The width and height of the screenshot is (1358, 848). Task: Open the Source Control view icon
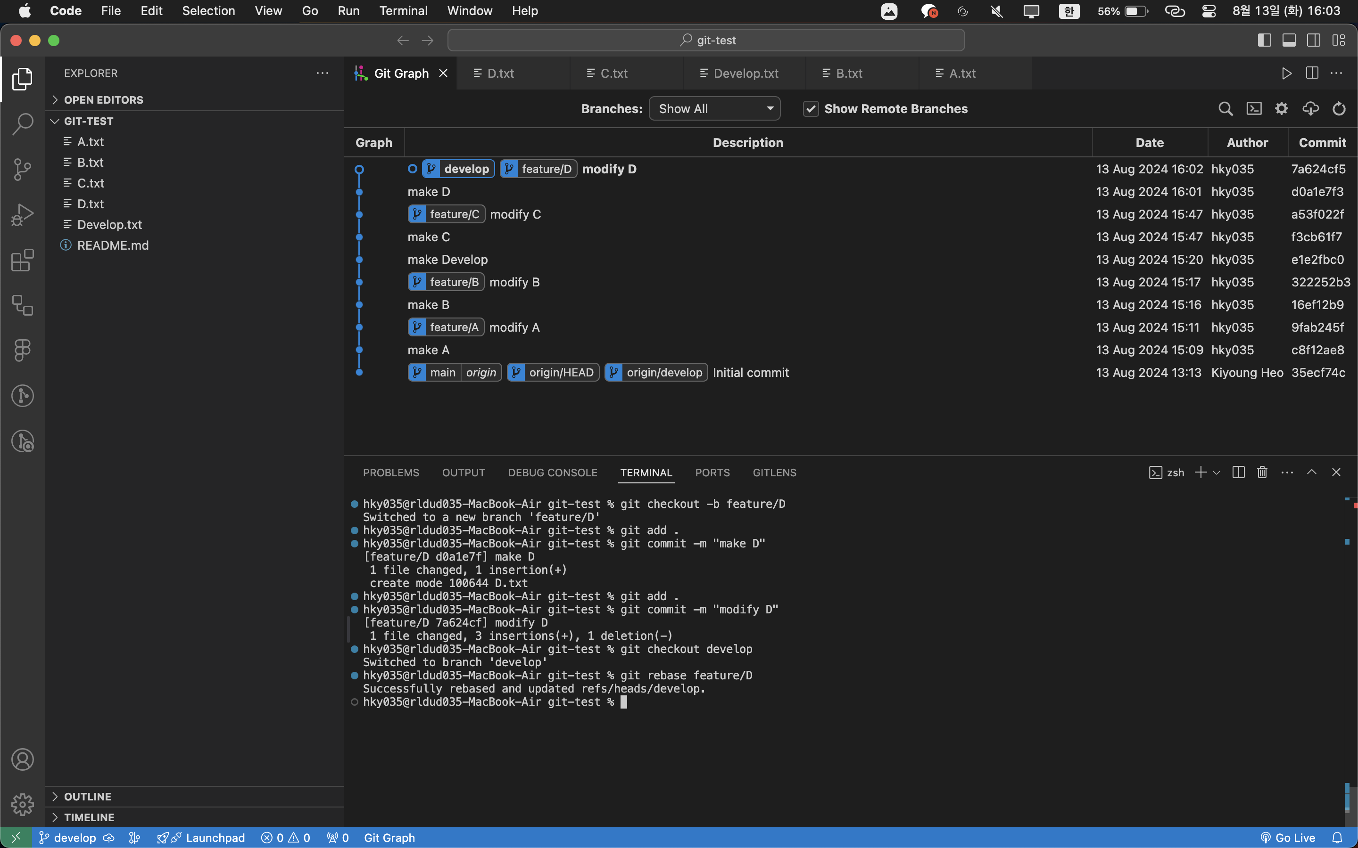coord(23,169)
